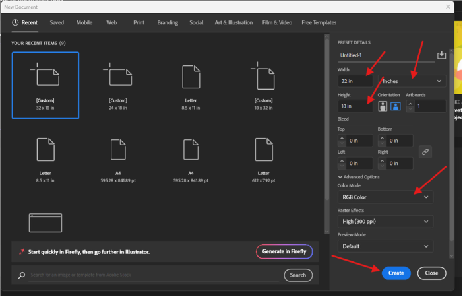Click the document name field Untitled-1

[x=386, y=55]
